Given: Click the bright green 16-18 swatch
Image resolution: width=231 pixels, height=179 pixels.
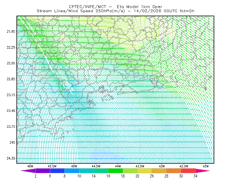Looking at the screenshot, I should pyautogui.click(x=115, y=171).
